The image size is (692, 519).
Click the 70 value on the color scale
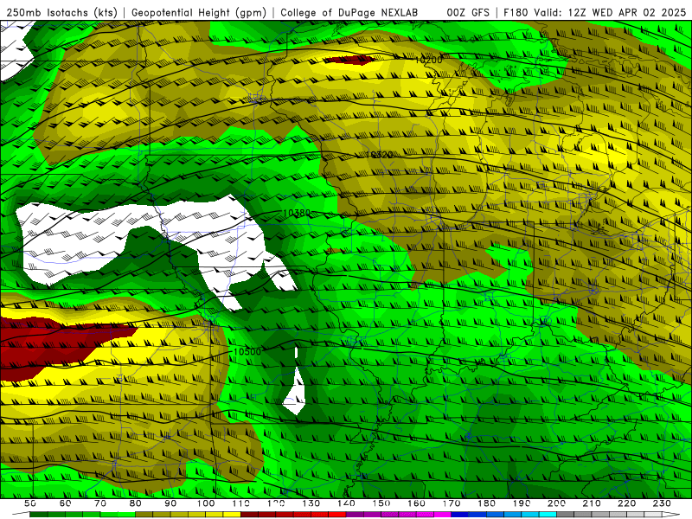click(100, 503)
